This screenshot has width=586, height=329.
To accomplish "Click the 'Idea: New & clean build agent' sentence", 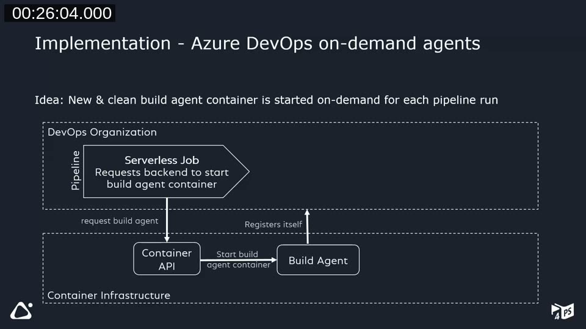I will (266, 100).
